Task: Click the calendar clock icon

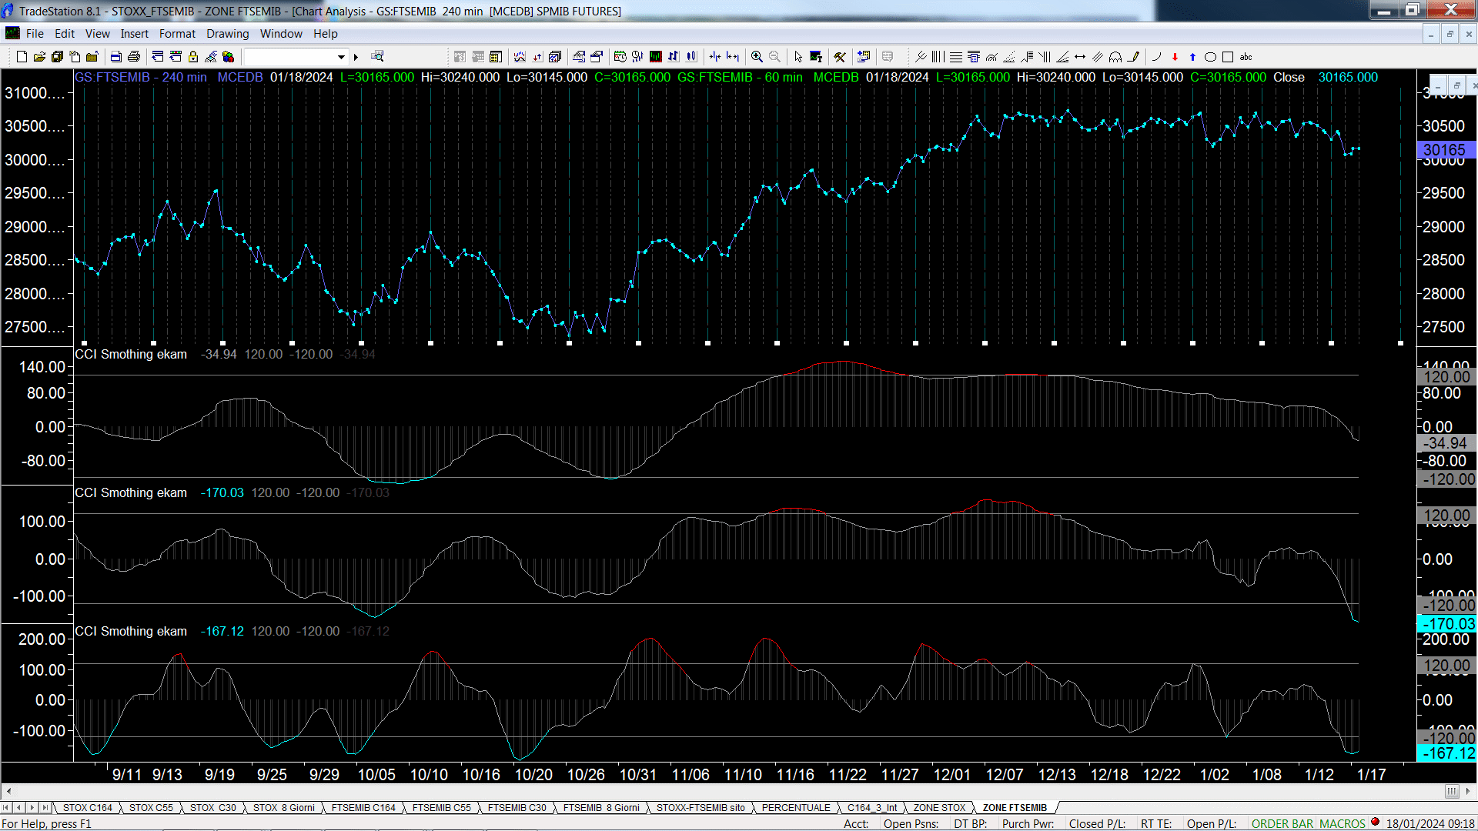Action: 620,56
